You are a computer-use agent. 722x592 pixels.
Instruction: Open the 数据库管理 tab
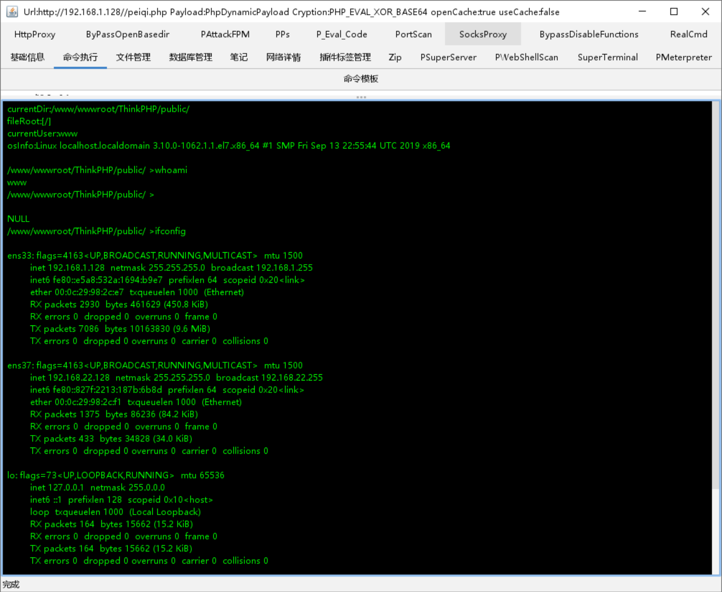coord(190,57)
